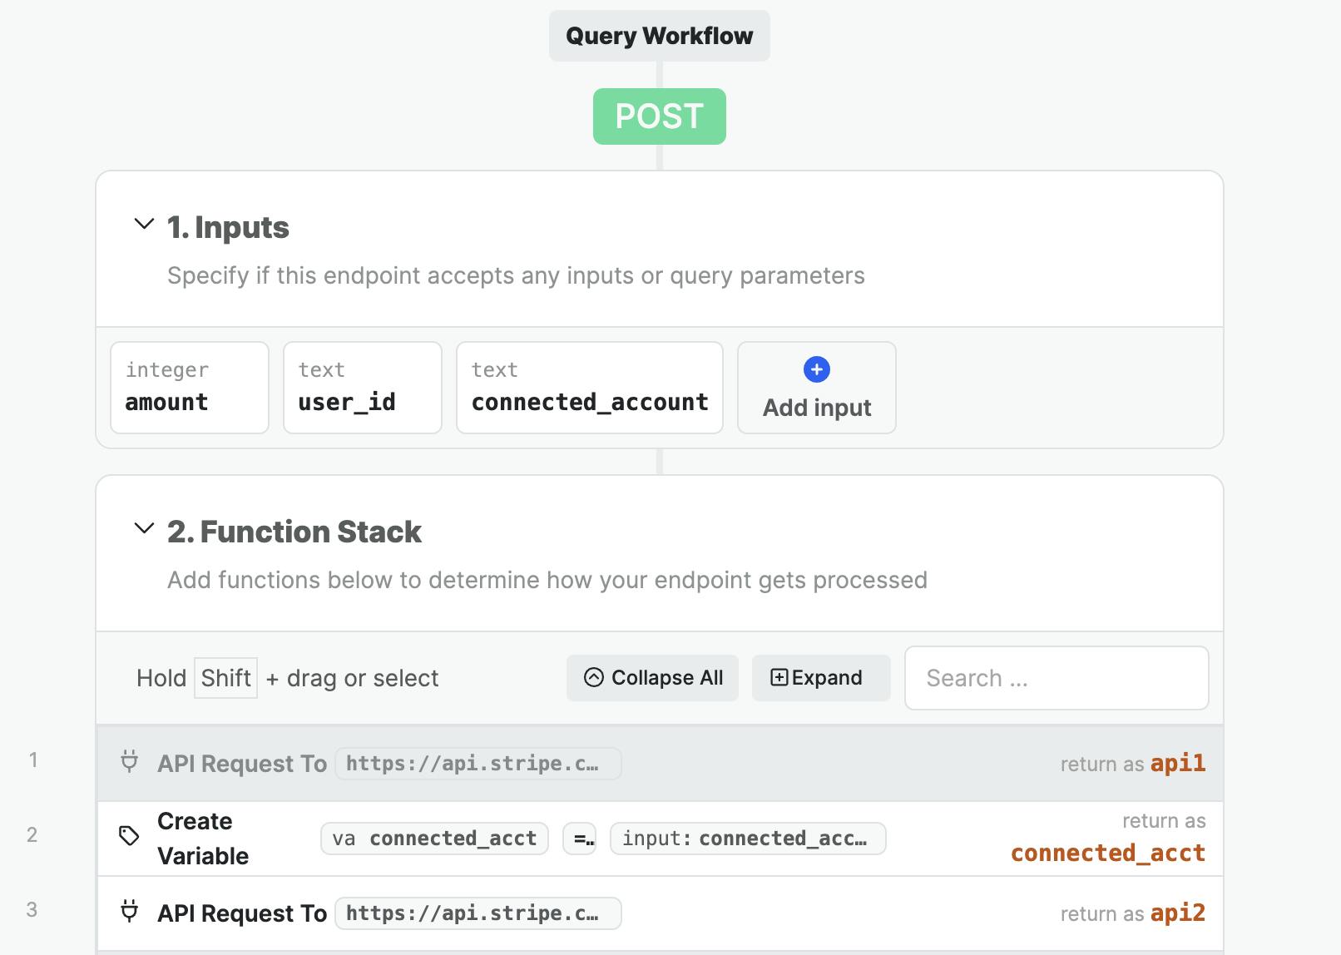Image resolution: width=1341 pixels, height=955 pixels.
Task: Click the input: connected_acc value pill
Action: [747, 839]
